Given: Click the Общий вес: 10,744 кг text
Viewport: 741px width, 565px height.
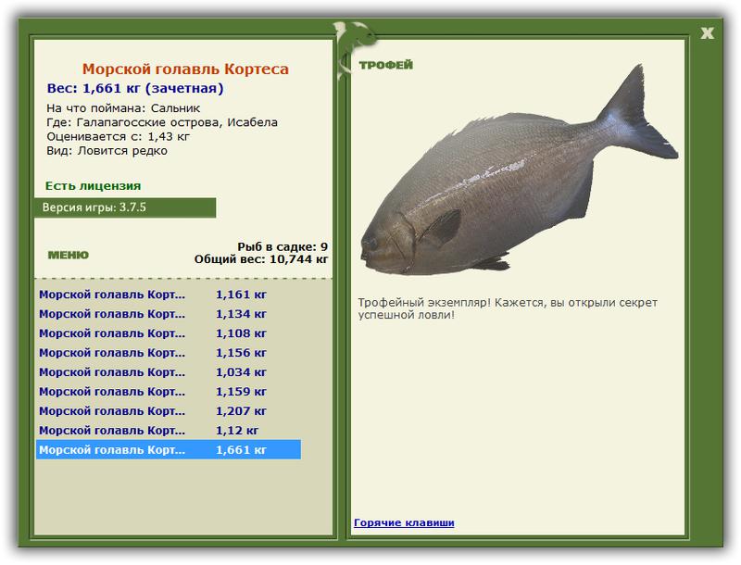Looking at the screenshot, I should point(261,258).
